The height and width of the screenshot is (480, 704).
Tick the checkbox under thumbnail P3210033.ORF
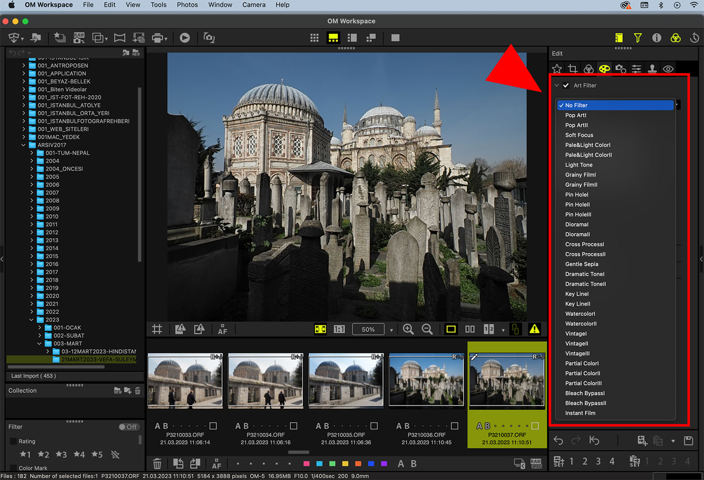pos(213,426)
